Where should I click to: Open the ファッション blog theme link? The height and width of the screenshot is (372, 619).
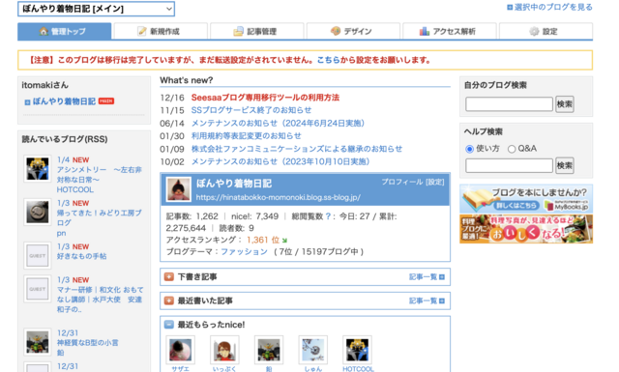(x=244, y=251)
